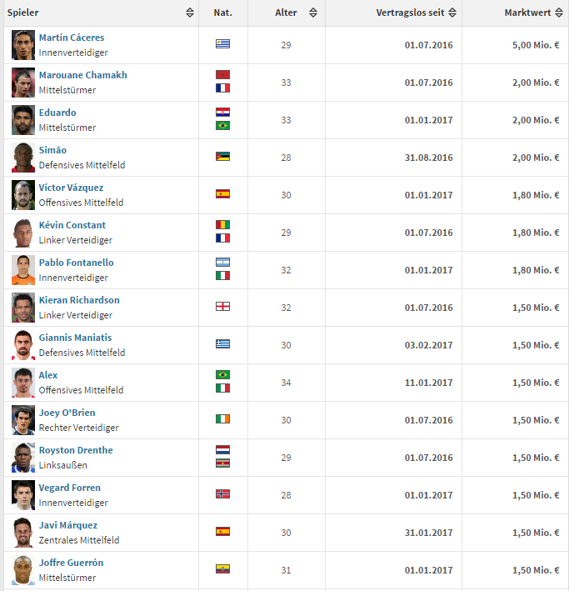Sort by Vertragslos seit arrows
569x591 pixels.
452,13
